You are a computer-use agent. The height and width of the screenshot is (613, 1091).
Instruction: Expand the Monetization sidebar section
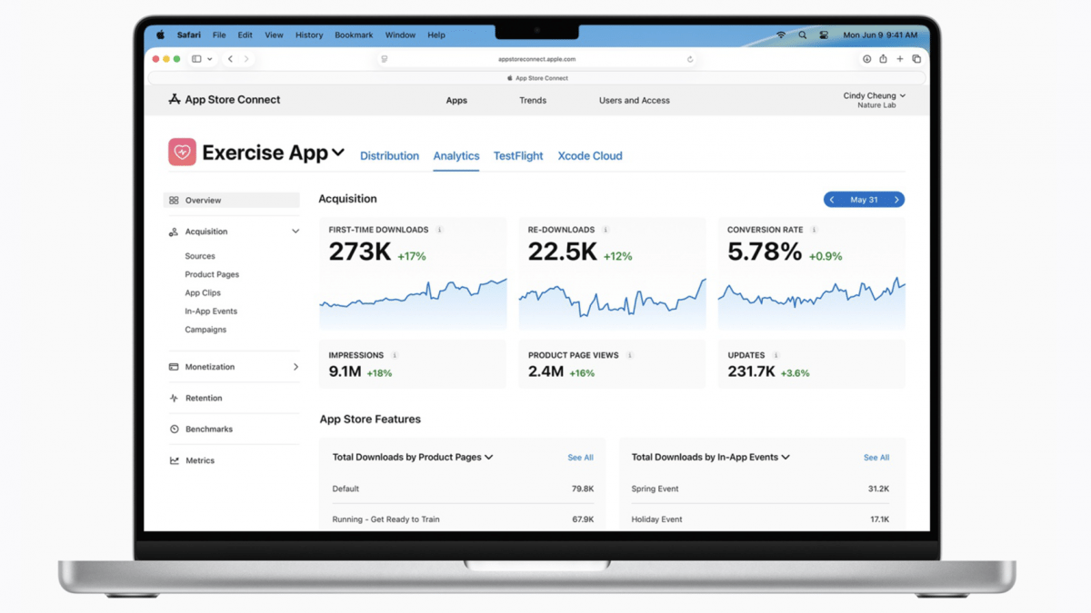click(x=295, y=367)
